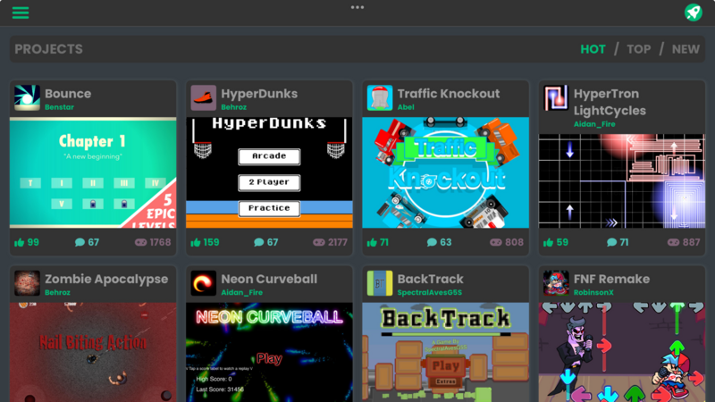Click HyperTron play count 887
This screenshot has width=715, height=402.
(691, 242)
